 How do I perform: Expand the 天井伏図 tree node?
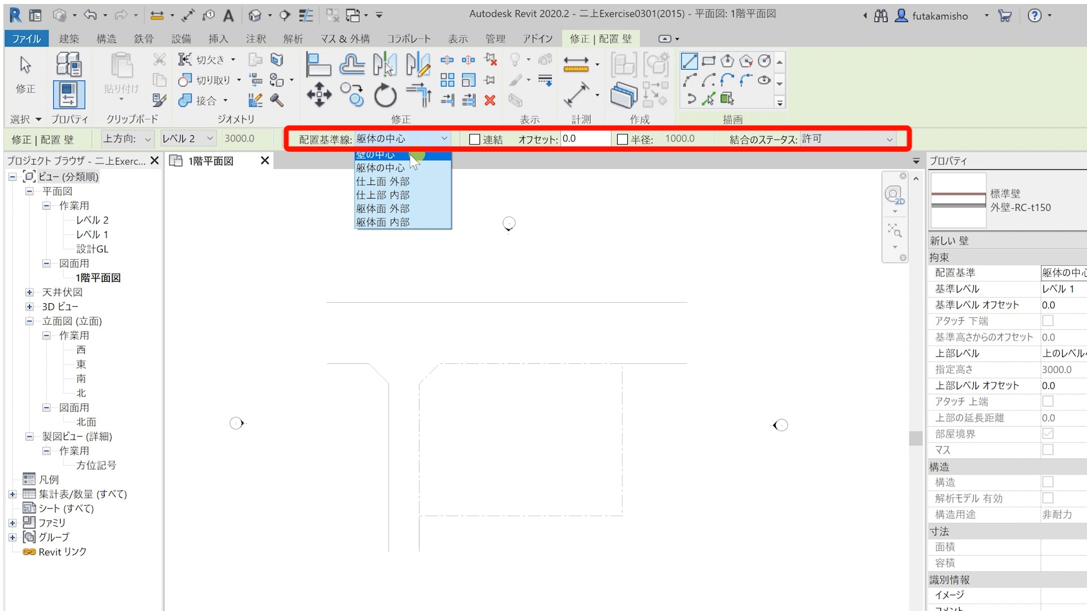pyautogui.click(x=29, y=292)
